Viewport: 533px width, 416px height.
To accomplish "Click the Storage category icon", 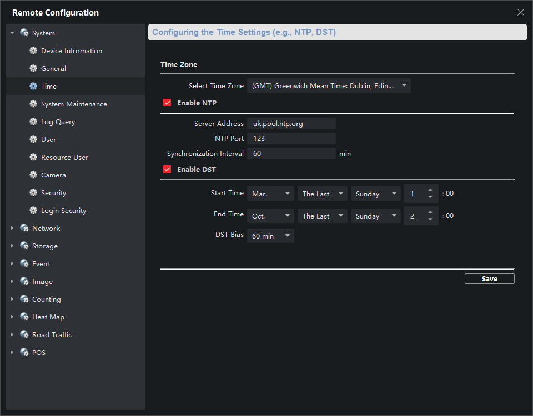I will [x=24, y=246].
